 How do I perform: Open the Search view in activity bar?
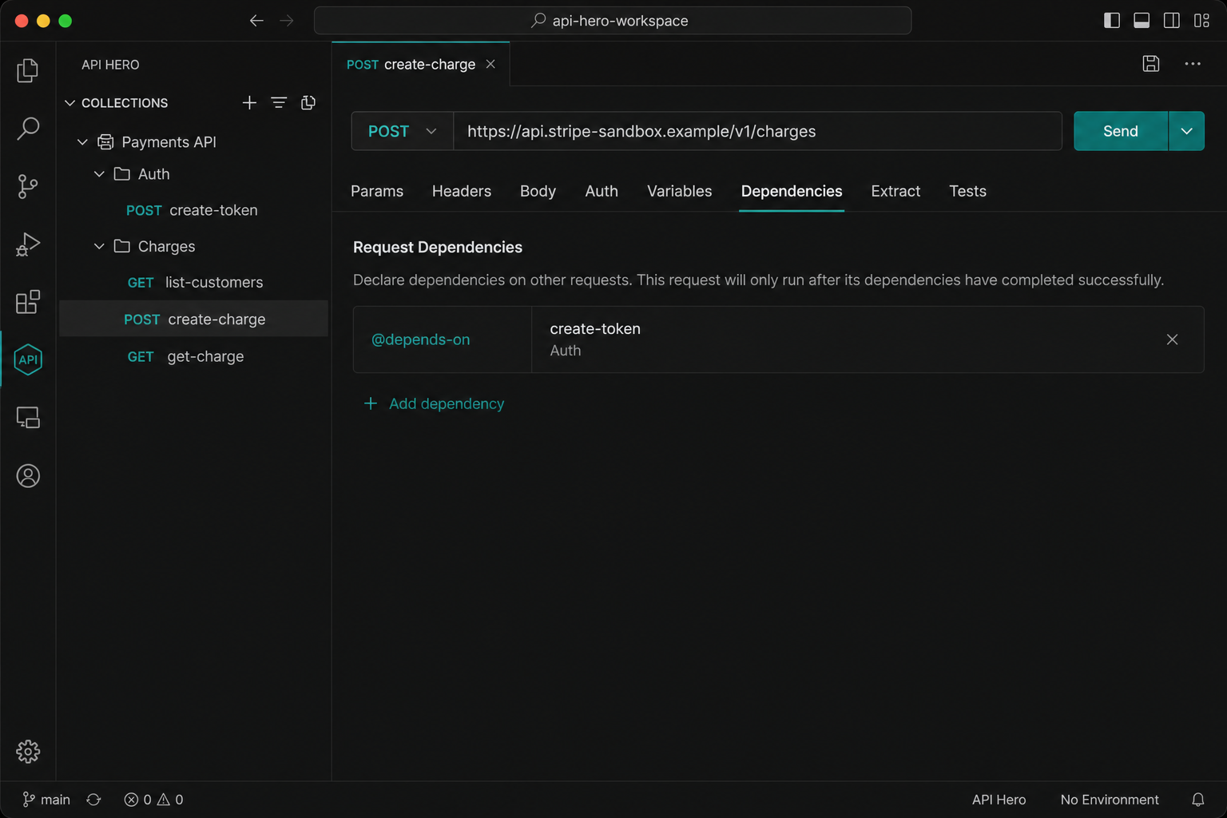pyautogui.click(x=28, y=128)
